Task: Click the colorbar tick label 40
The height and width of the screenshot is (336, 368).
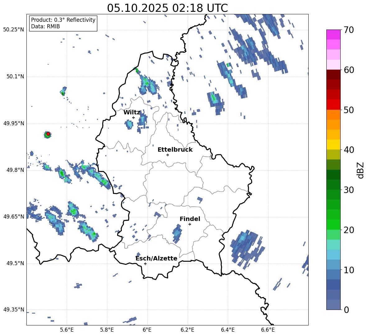Action: pos(349,150)
